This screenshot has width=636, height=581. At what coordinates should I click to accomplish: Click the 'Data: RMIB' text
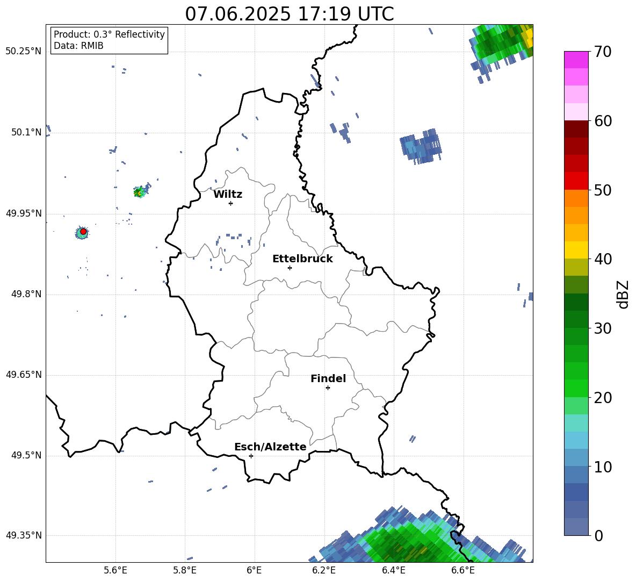[78, 46]
